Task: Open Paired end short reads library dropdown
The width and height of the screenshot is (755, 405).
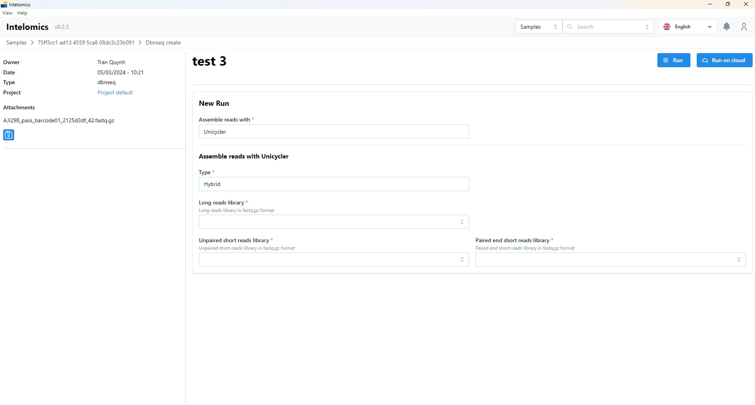Action: pyautogui.click(x=610, y=260)
